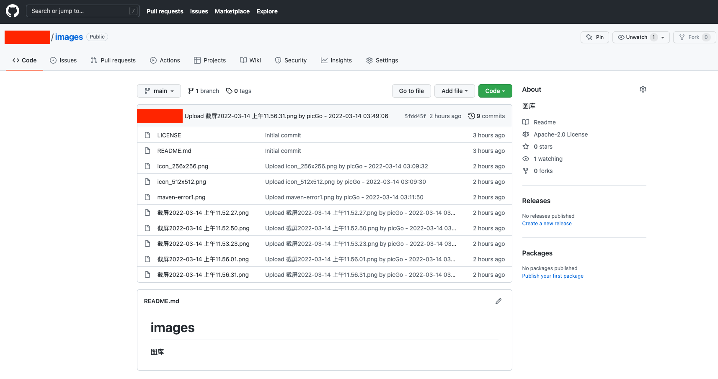Open the green Code clone dropdown
Viewport: 718px width, 379px height.
495,91
